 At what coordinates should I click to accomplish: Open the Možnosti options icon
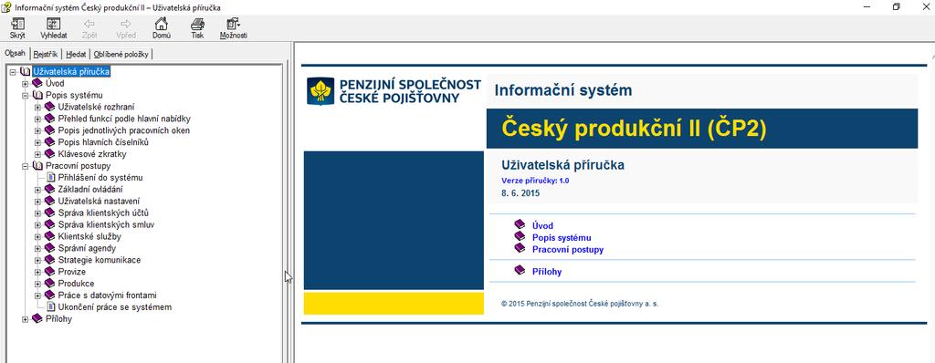pyautogui.click(x=233, y=24)
